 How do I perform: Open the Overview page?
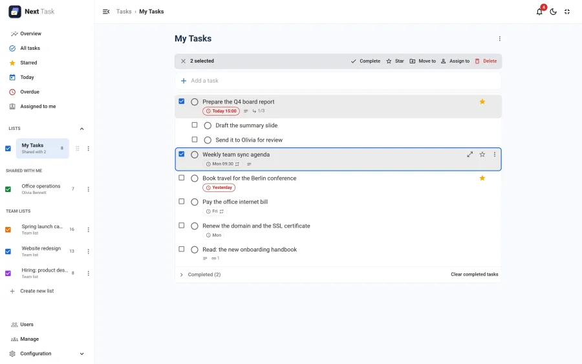click(31, 34)
